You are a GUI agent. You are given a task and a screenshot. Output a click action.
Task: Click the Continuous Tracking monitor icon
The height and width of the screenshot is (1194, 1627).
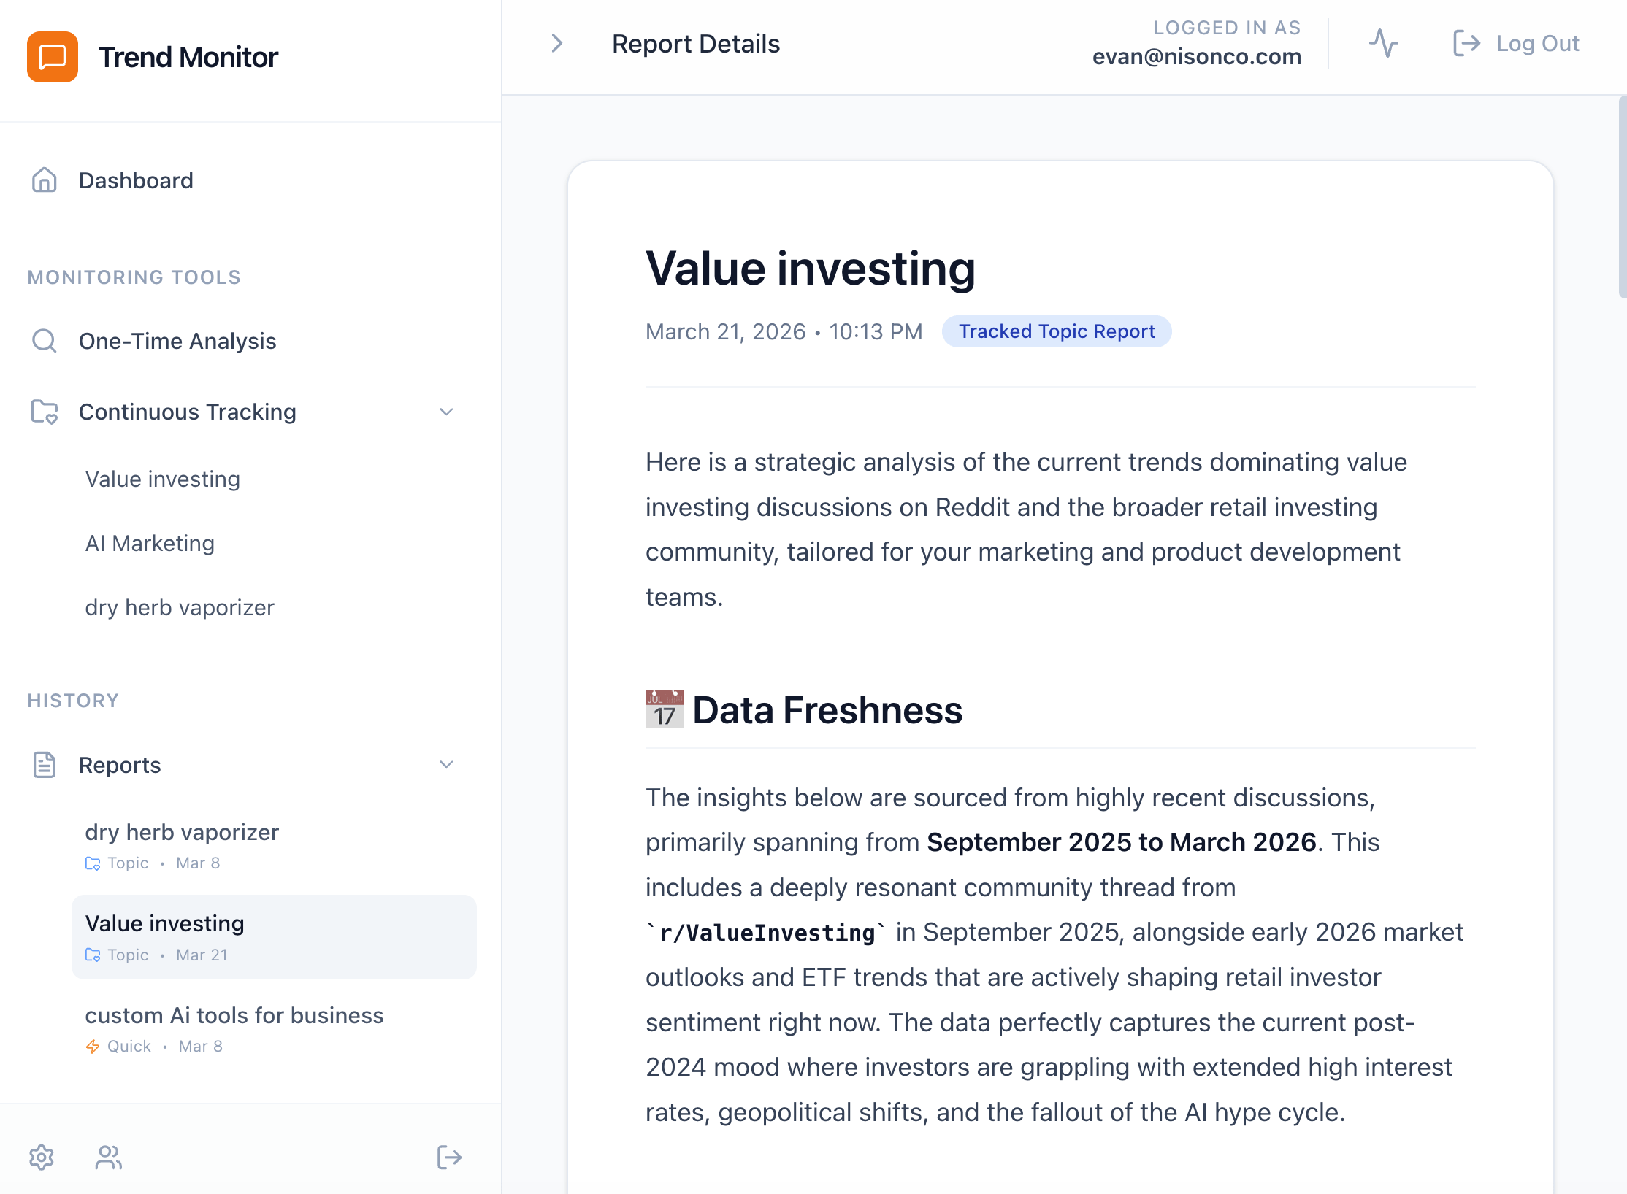click(45, 412)
